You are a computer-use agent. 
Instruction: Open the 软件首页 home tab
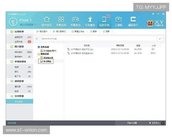pos(47,22)
